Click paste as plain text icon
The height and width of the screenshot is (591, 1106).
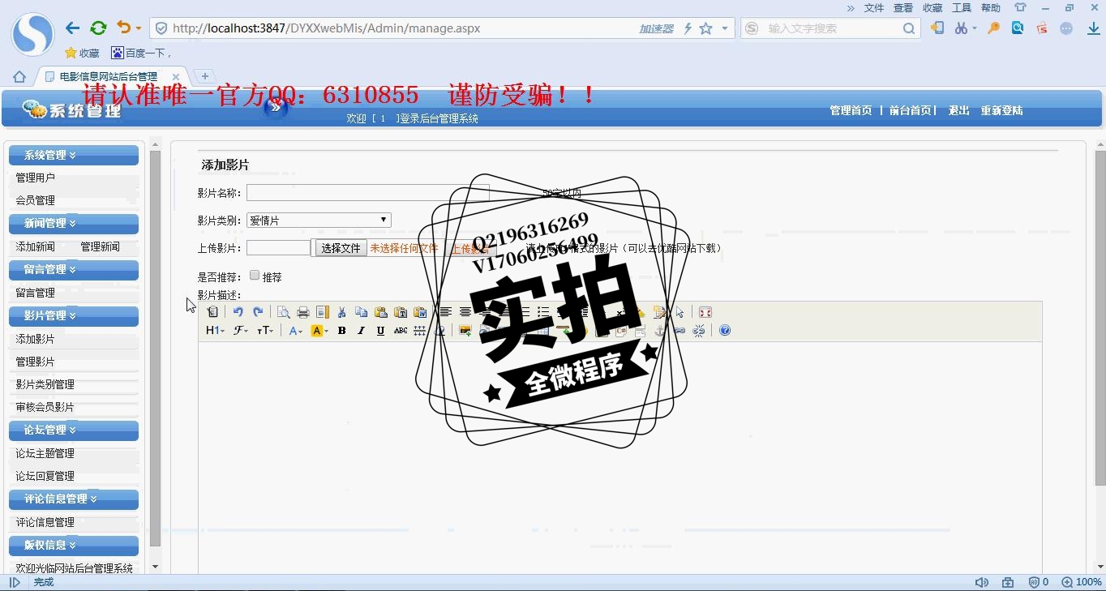click(400, 312)
